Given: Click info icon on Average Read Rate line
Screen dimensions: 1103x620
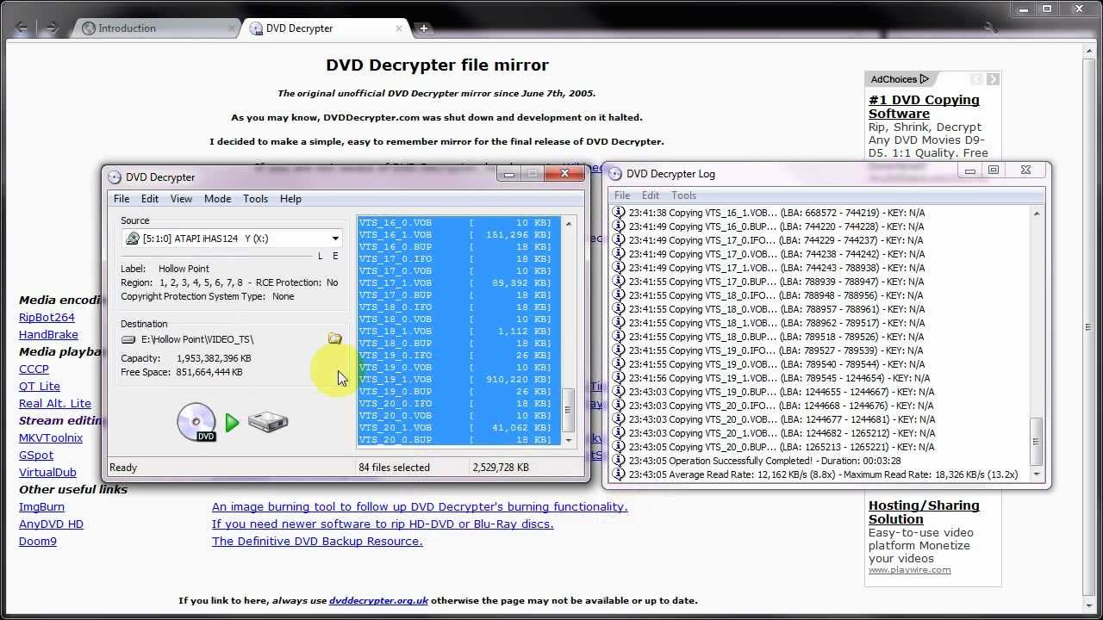Looking at the screenshot, I should (618, 474).
